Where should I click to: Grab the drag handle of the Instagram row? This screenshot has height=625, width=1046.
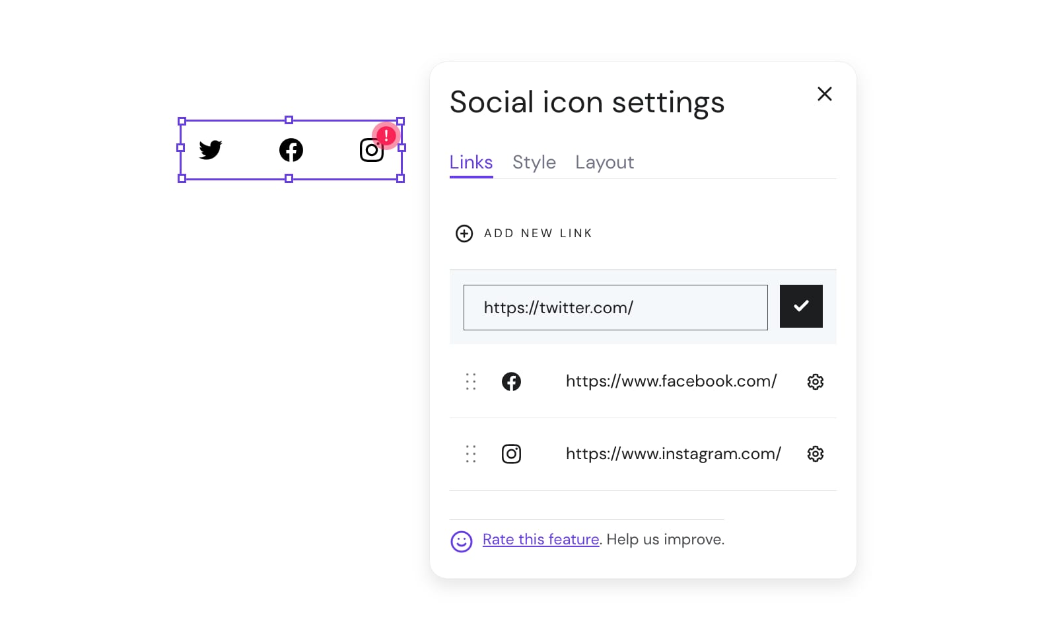[470, 454]
